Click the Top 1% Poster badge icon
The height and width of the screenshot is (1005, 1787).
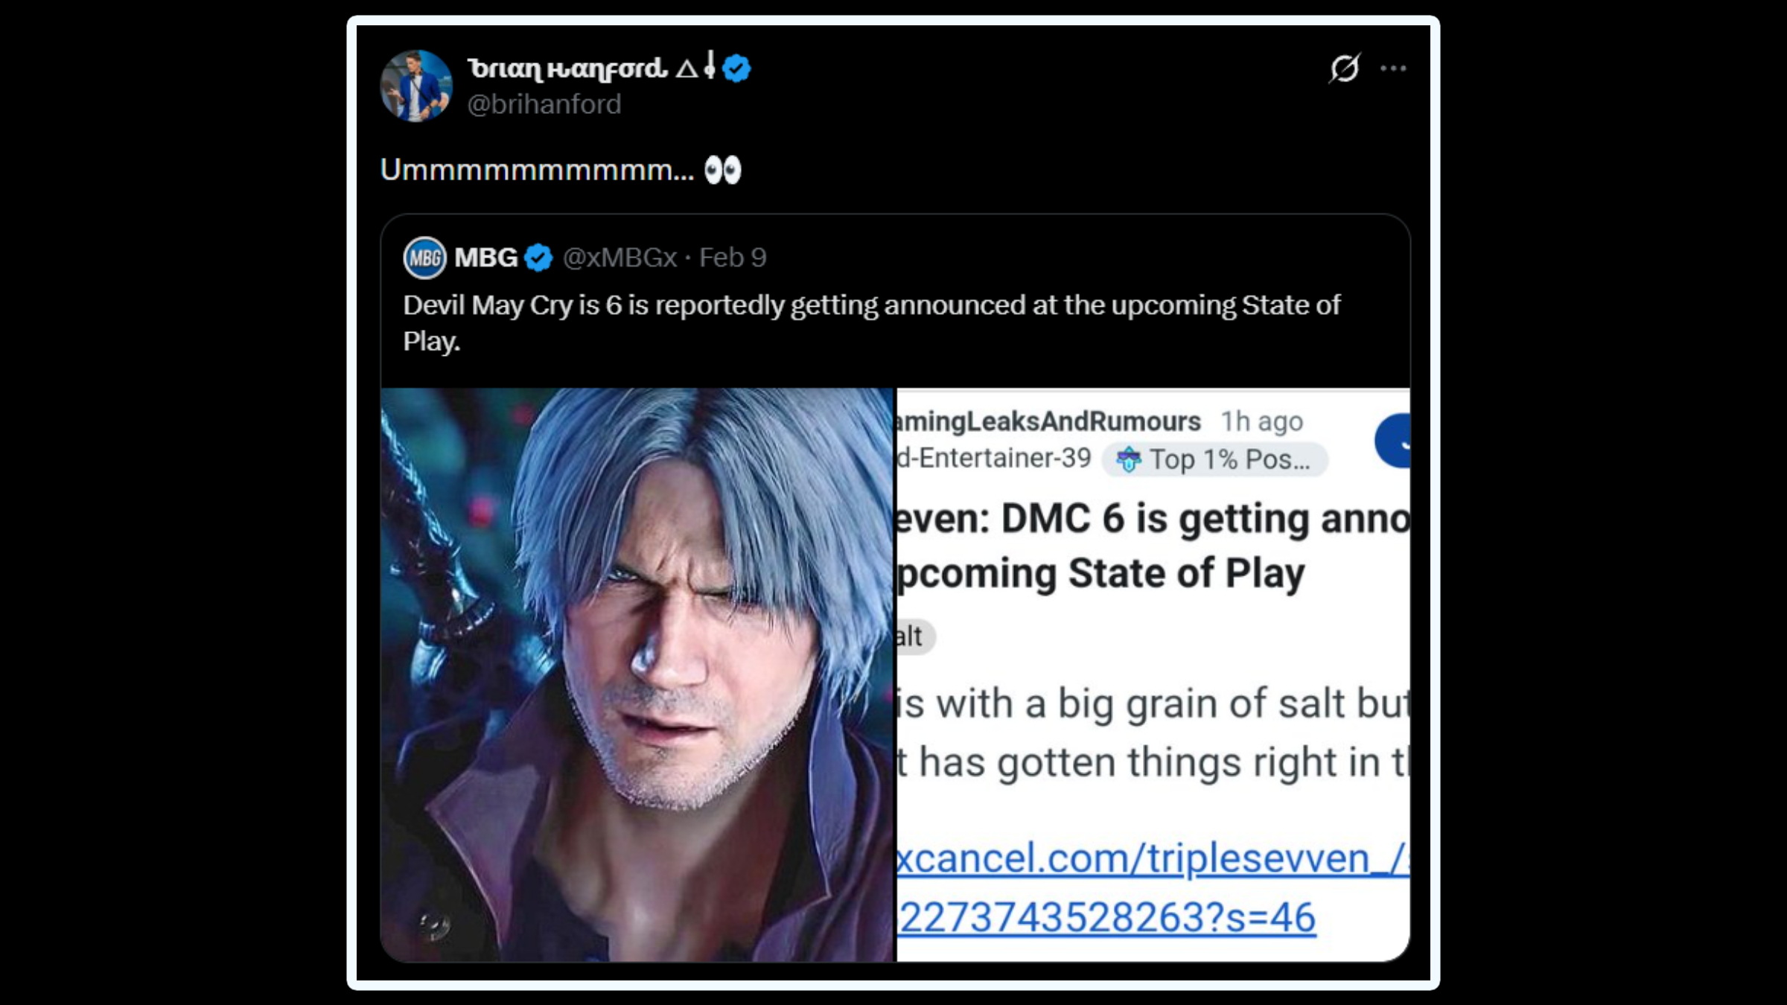pos(1129,459)
